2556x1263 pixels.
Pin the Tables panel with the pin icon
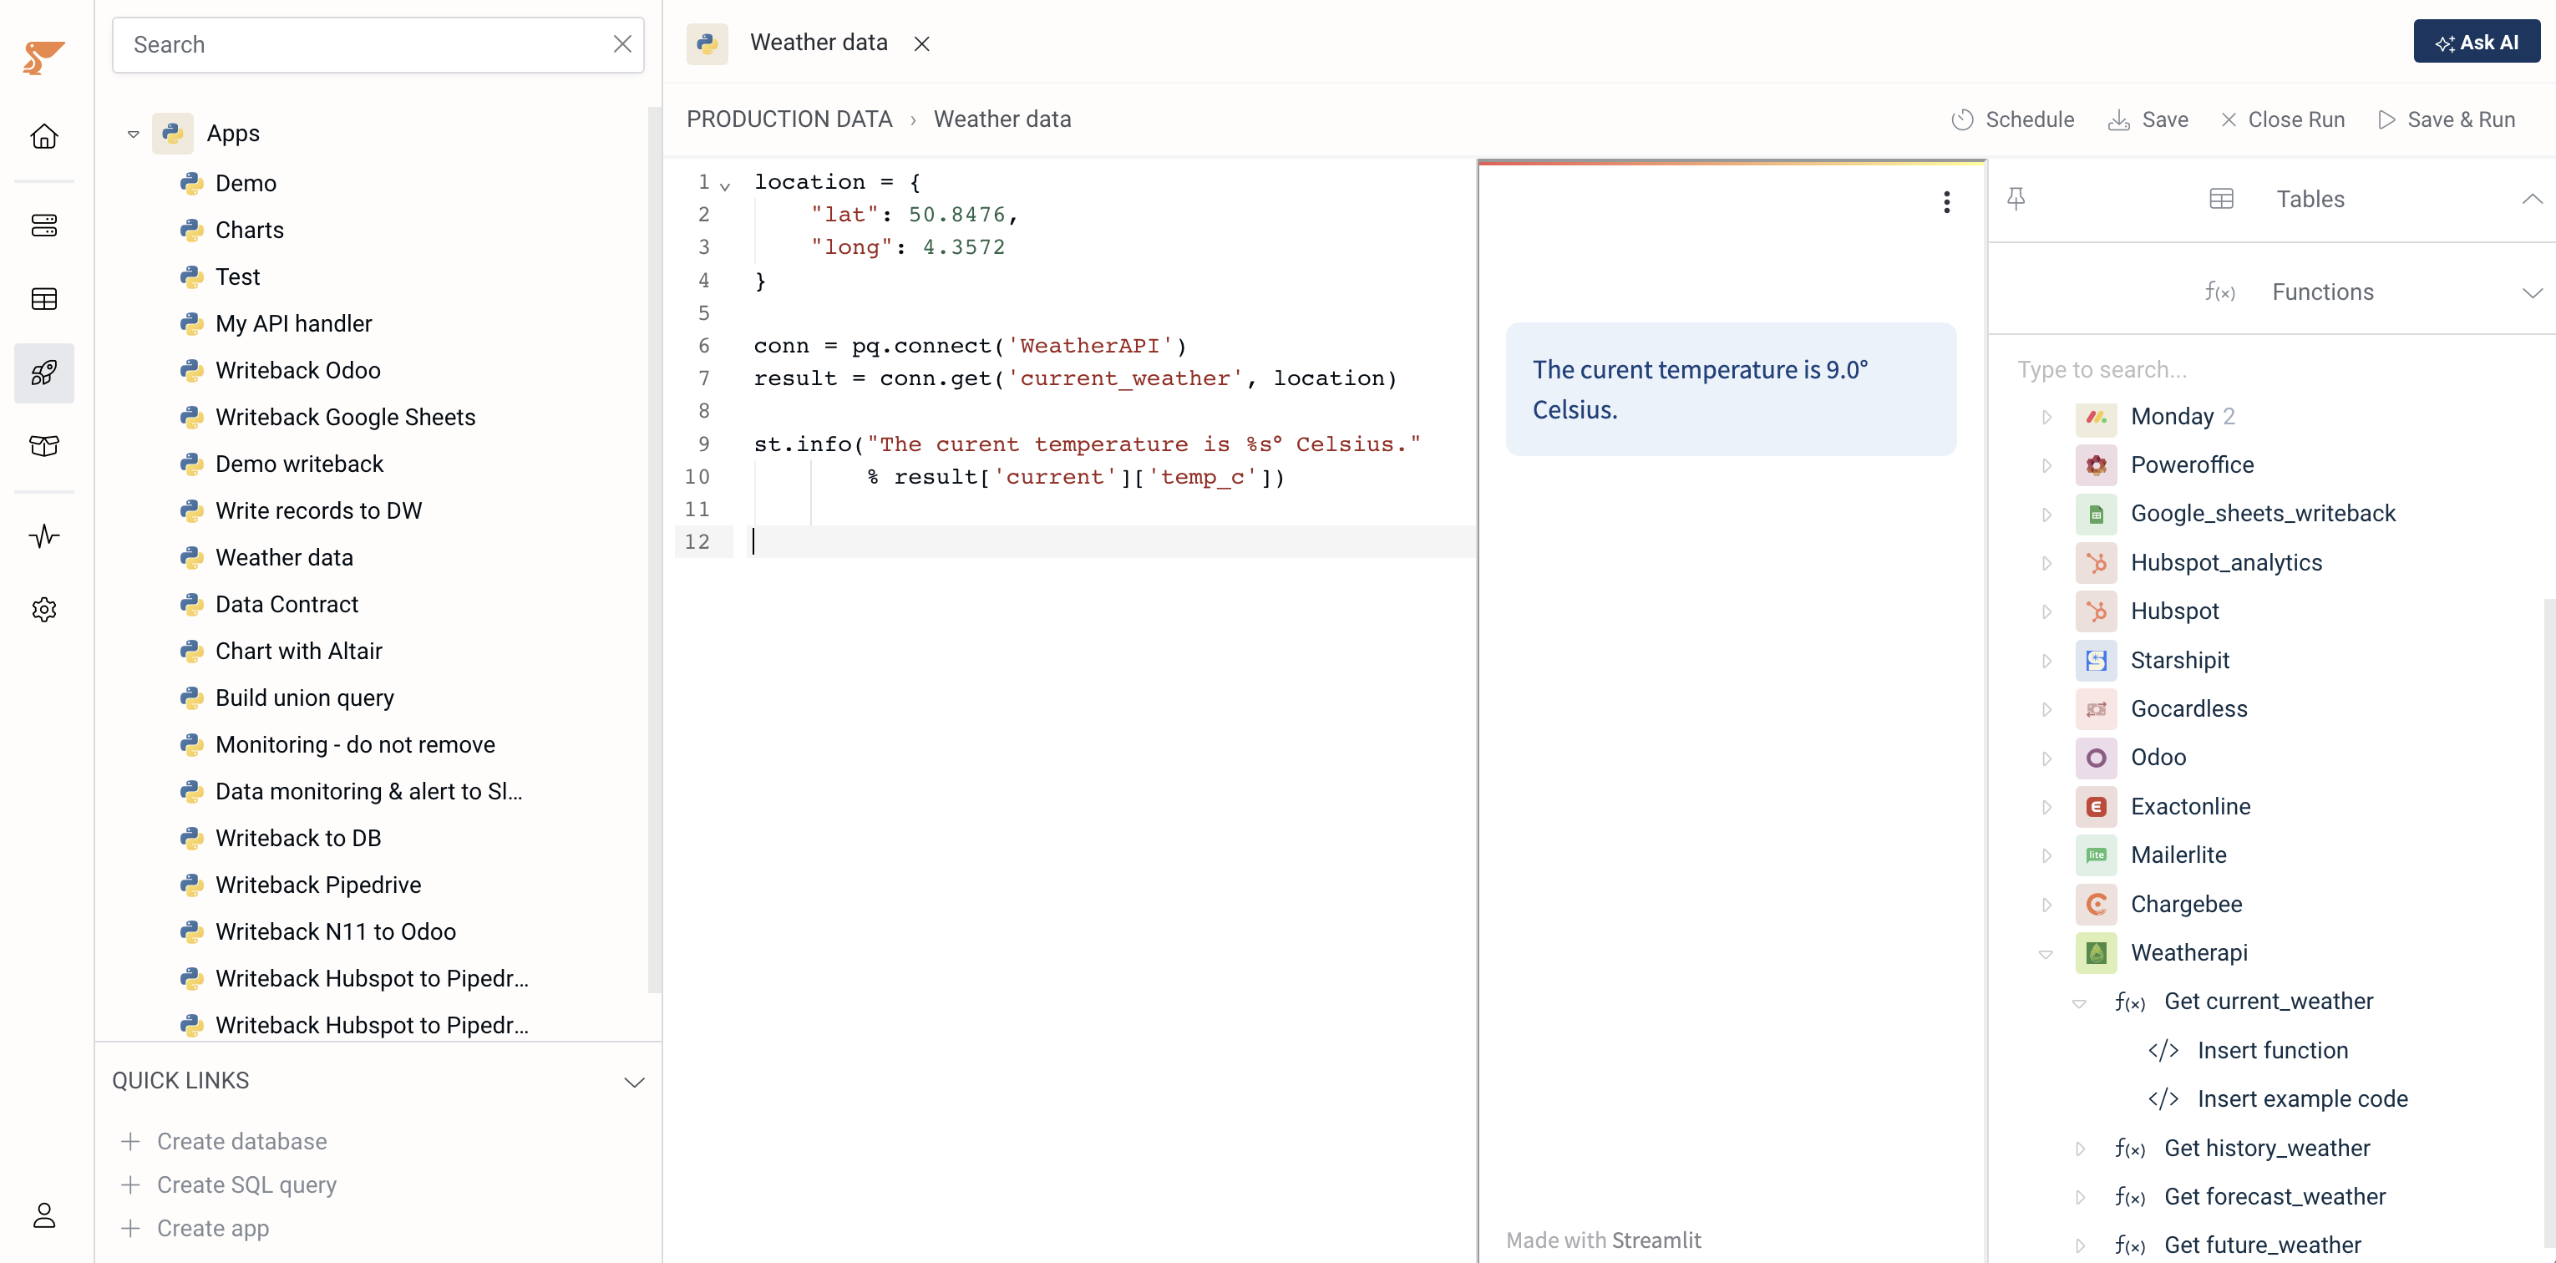[x=2017, y=199]
